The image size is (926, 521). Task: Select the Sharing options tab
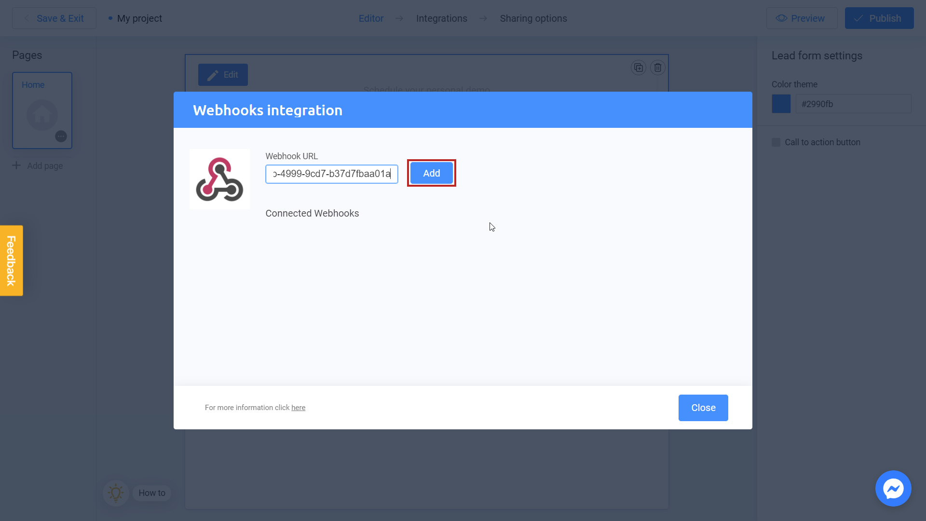coord(533,18)
